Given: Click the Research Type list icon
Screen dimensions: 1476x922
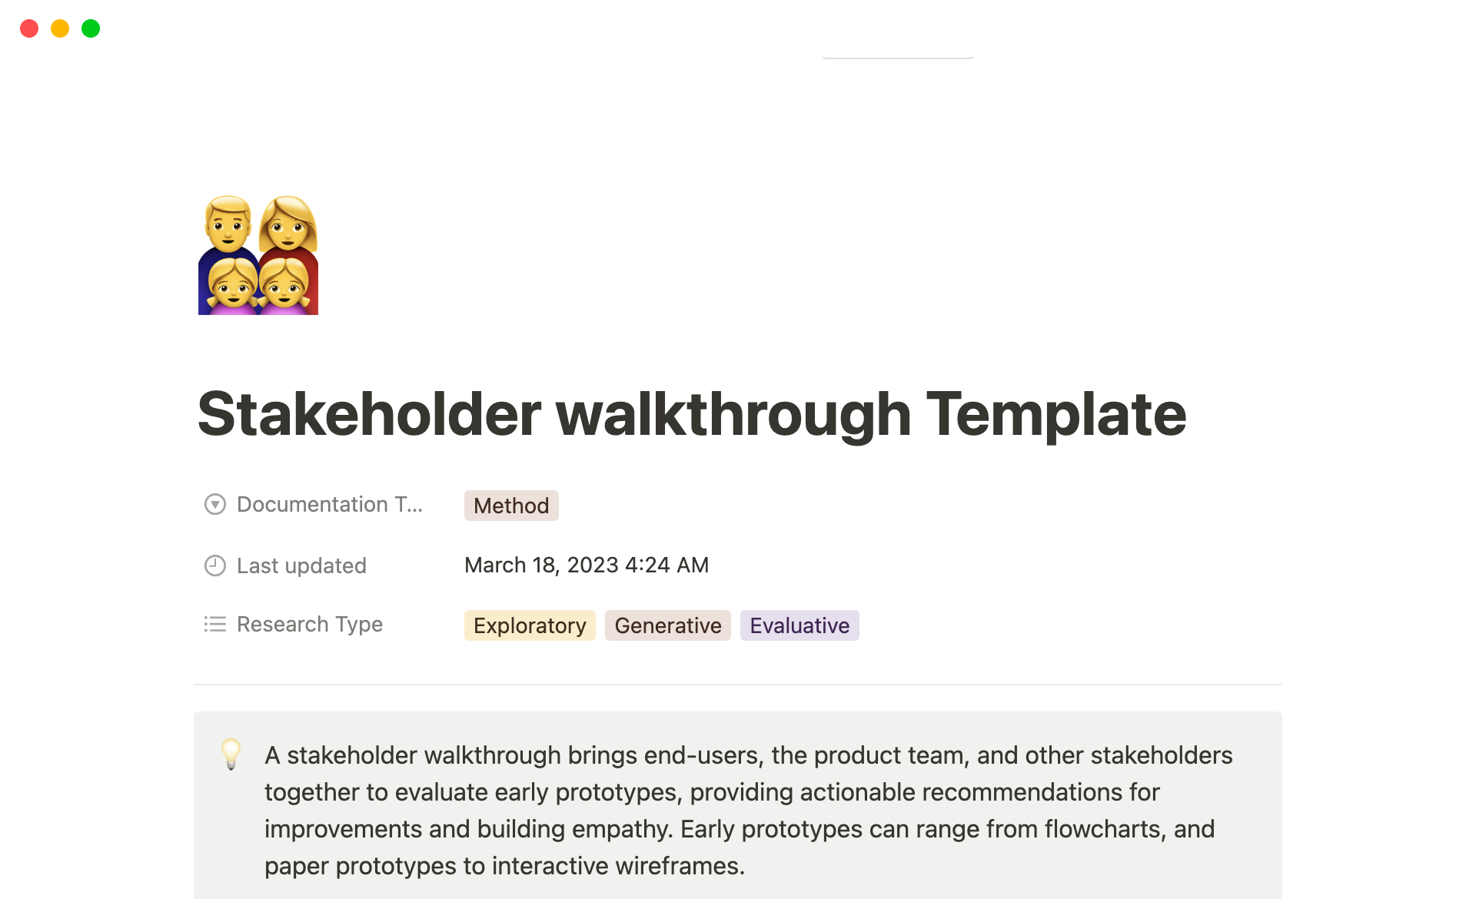Looking at the screenshot, I should [x=216, y=625].
